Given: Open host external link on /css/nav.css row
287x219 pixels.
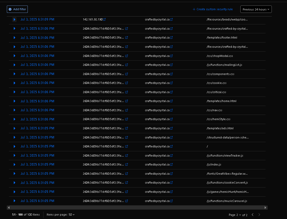Looking at the screenshot, I should point(171,110).
